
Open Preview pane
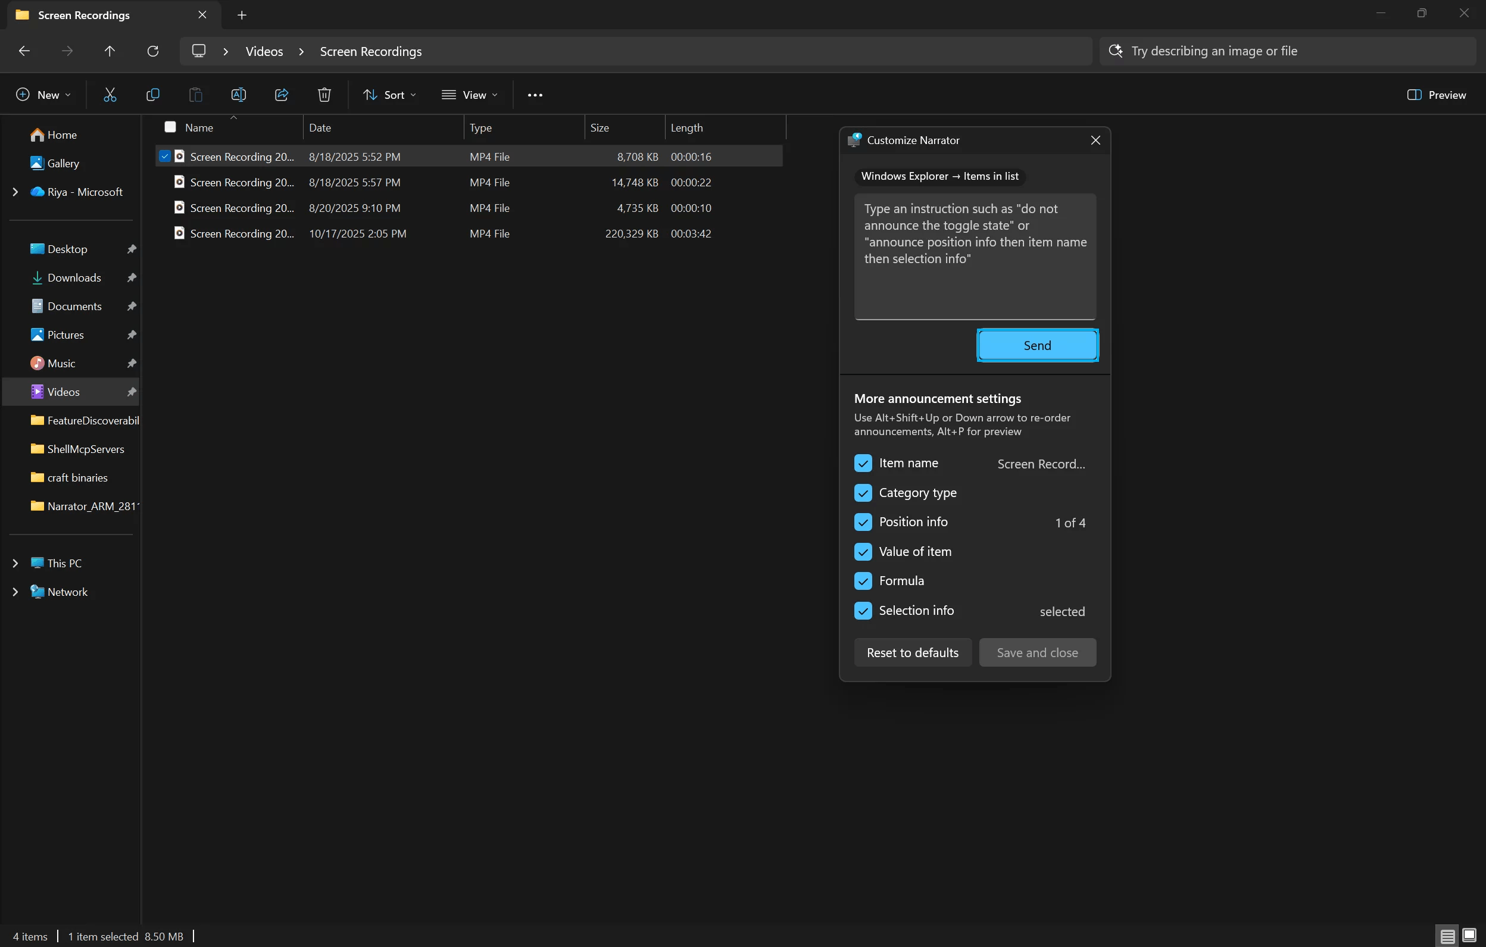tap(1437, 95)
